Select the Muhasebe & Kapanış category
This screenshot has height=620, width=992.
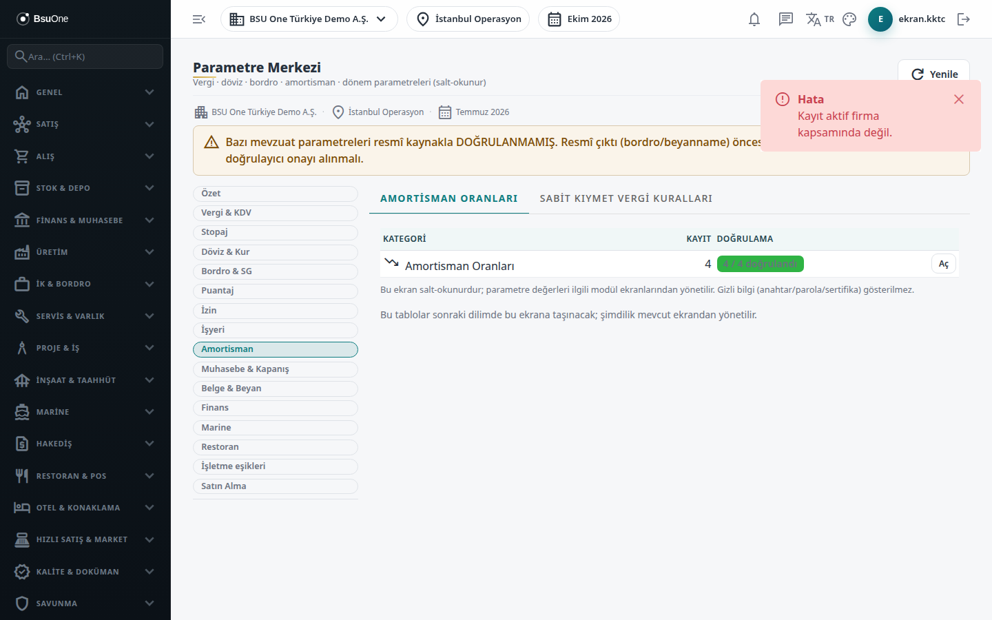tap(276, 369)
